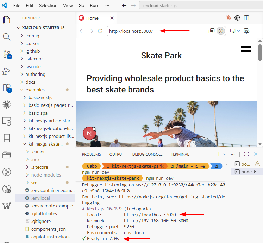Viewport: 263px width, 243px height.
Task: Collapse the examples folder
Action: (22, 90)
